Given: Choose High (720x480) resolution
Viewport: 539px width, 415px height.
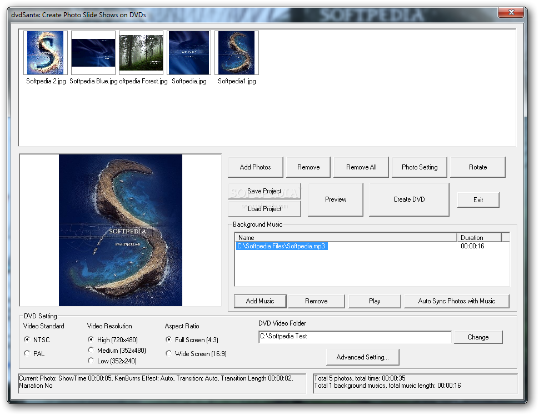Looking at the screenshot, I should 113,340.
